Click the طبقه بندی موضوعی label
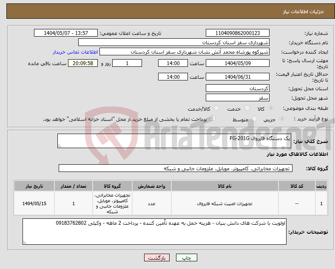 306,109
